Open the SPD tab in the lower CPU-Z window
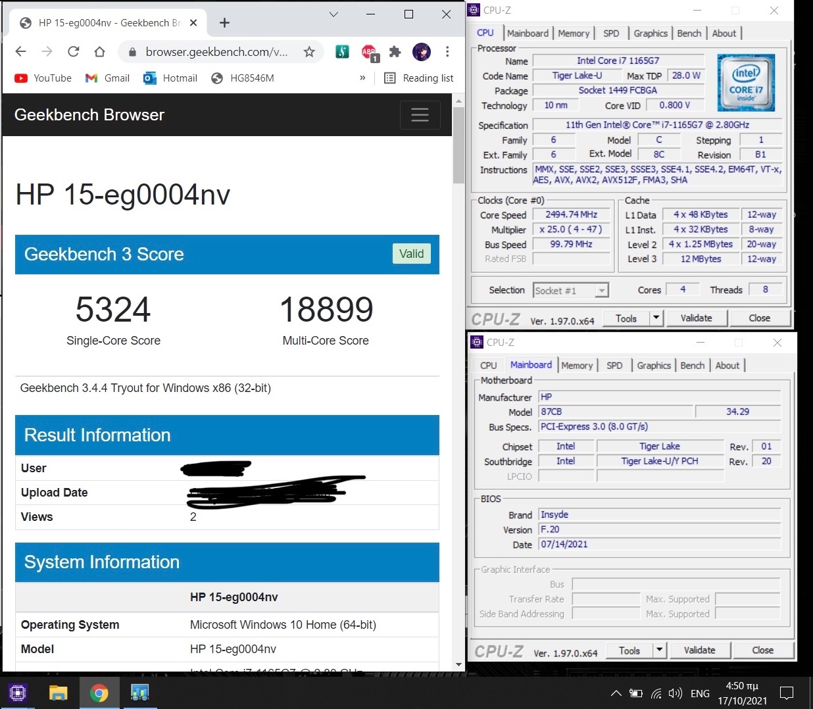This screenshot has height=709, width=813. click(x=614, y=366)
